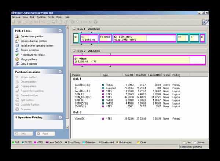Click the PowerQuest logo icon at toolbar right

click(205, 22)
